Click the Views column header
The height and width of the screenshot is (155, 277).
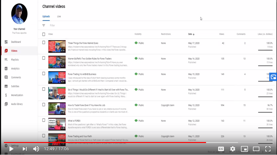click(x=222, y=34)
